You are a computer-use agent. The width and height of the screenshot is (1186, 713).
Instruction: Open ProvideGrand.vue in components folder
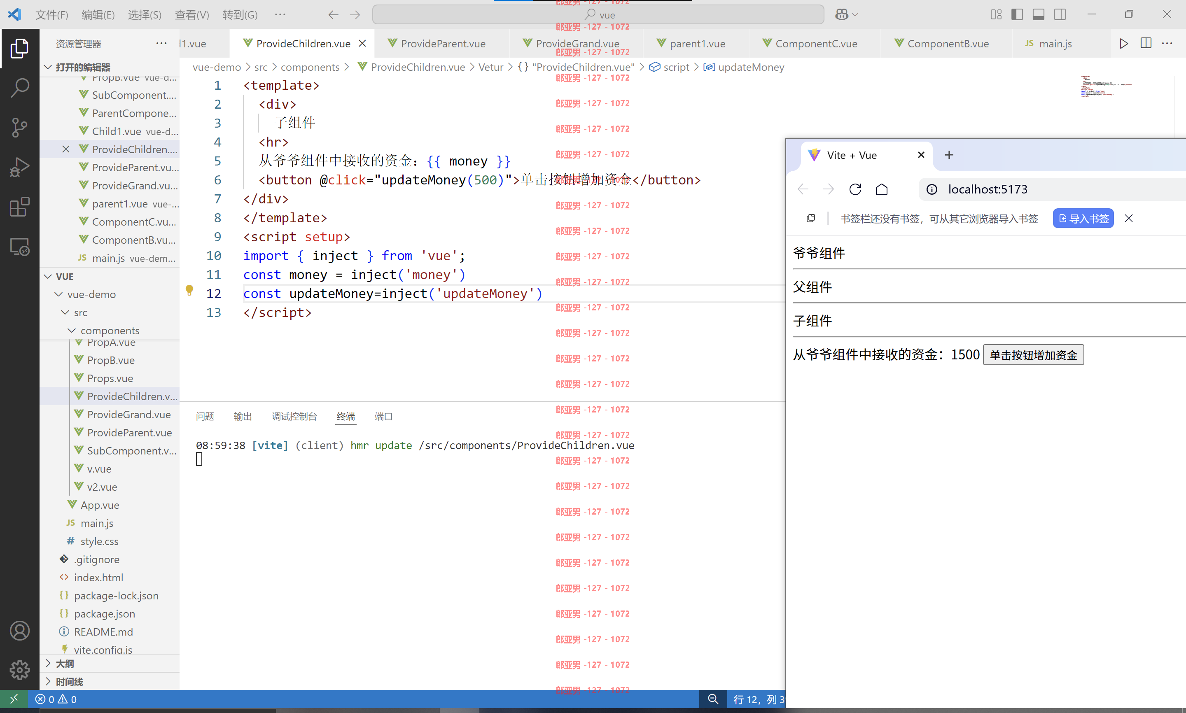pyautogui.click(x=129, y=414)
